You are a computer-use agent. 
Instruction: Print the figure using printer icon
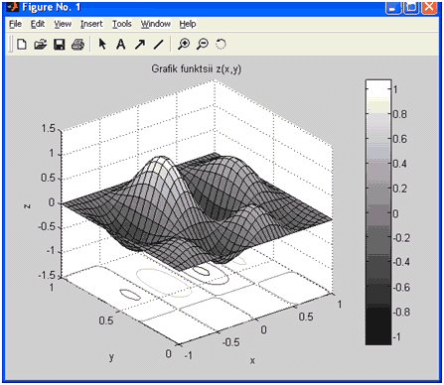click(x=78, y=44)
